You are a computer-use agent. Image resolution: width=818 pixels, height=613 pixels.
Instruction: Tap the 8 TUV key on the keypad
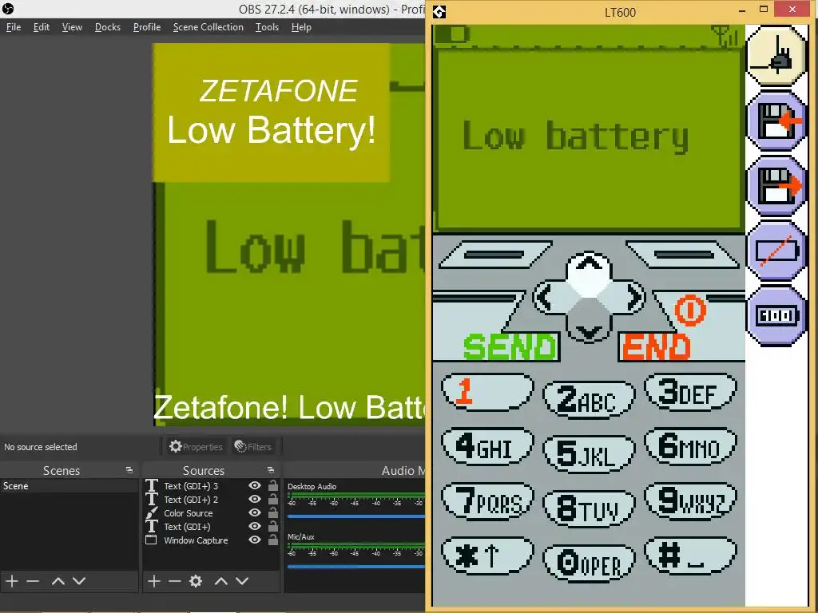coord(589,508)
